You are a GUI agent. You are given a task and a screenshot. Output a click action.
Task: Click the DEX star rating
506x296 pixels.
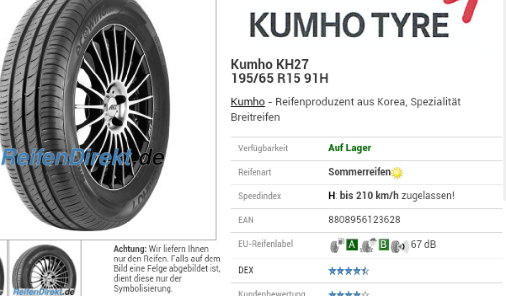click(348, 271)
